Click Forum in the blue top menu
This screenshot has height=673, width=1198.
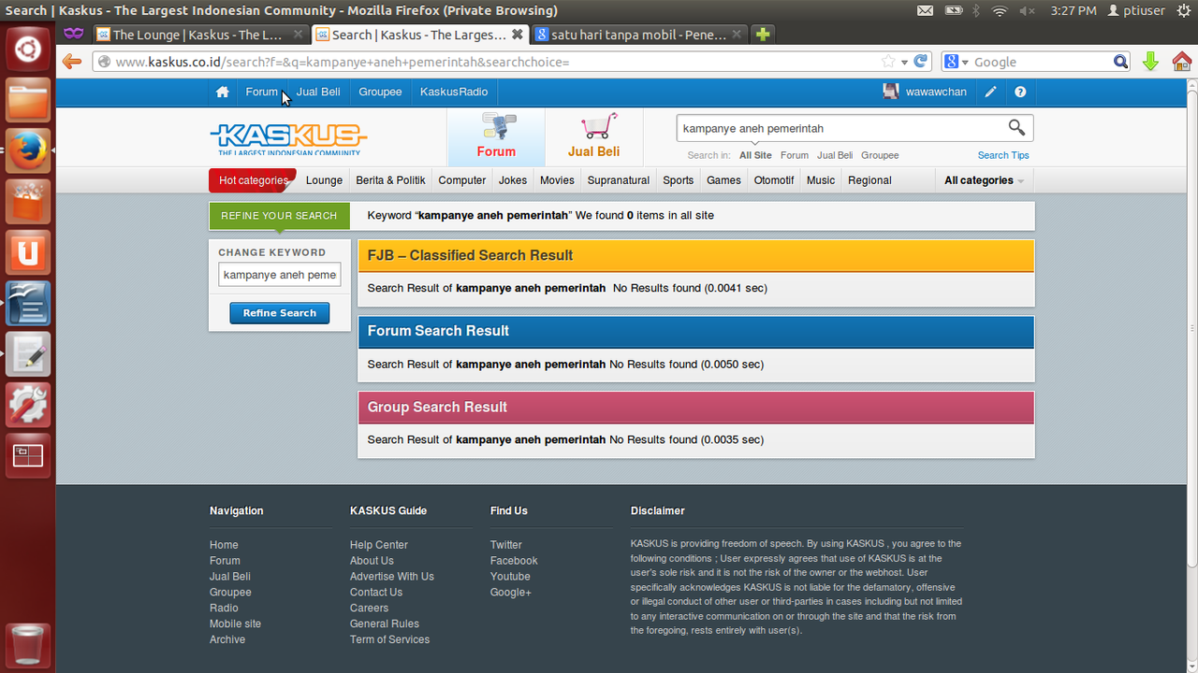pyautogui.click(x=262, y=92)
